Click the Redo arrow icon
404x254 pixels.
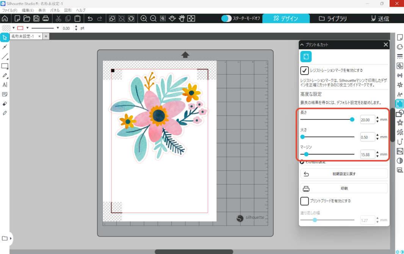99,19
